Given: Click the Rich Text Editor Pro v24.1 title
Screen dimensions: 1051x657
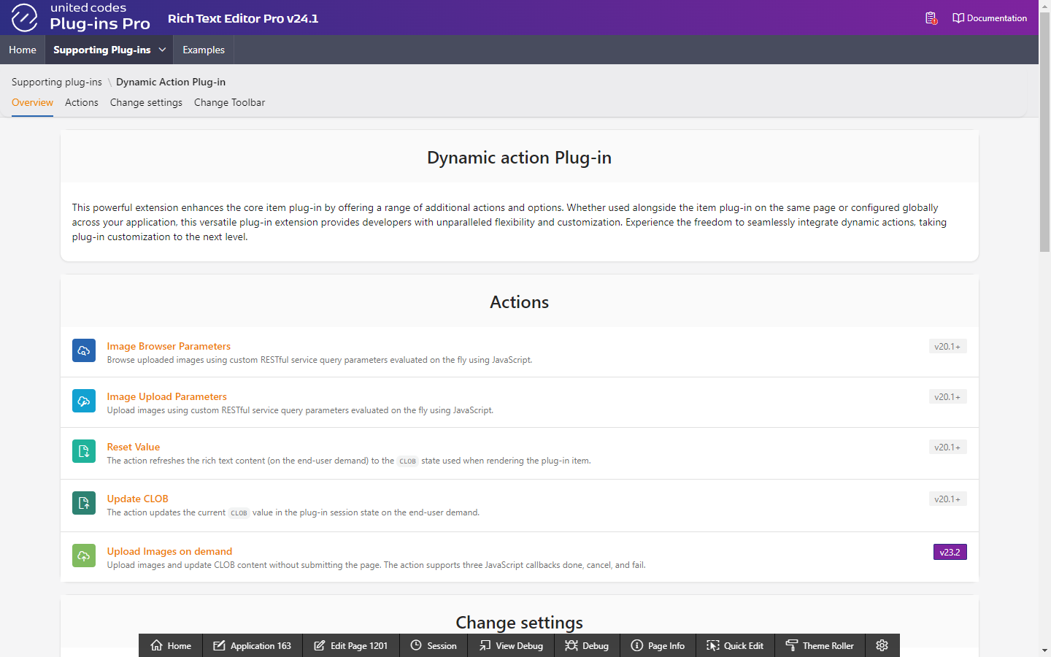Looking at the screenshot, I should 243,18.
